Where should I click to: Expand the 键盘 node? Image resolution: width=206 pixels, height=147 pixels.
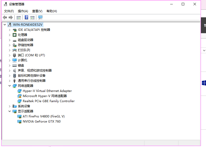click(10, 65)
